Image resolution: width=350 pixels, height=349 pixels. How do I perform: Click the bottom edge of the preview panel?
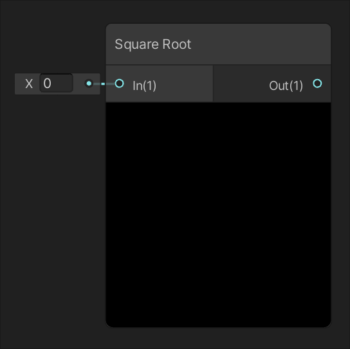pyautogui.click(x=218, y=327)
